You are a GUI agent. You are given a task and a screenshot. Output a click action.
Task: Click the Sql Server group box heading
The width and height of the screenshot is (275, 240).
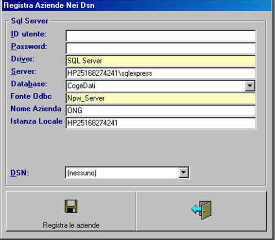click(x=29, y=21)
